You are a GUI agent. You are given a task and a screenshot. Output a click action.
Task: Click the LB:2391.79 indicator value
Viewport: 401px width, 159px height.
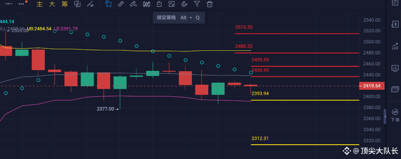tap(66, 28)
